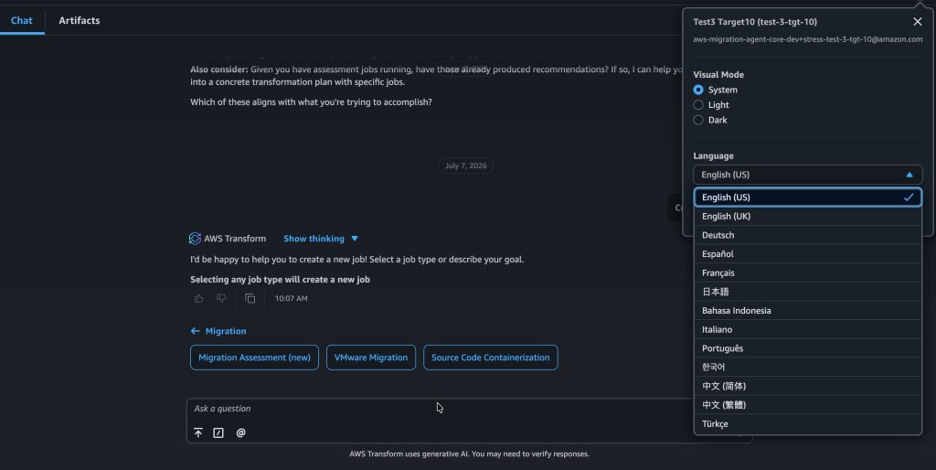Screen dimensions: 936x470
Task: Copy the AWS Transform response
Action: pyautogui.click(x=250, y=299)
